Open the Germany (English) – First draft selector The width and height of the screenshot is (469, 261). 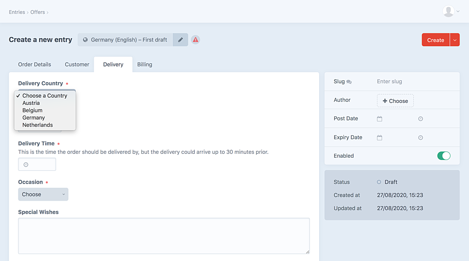[x=125, y=40]
